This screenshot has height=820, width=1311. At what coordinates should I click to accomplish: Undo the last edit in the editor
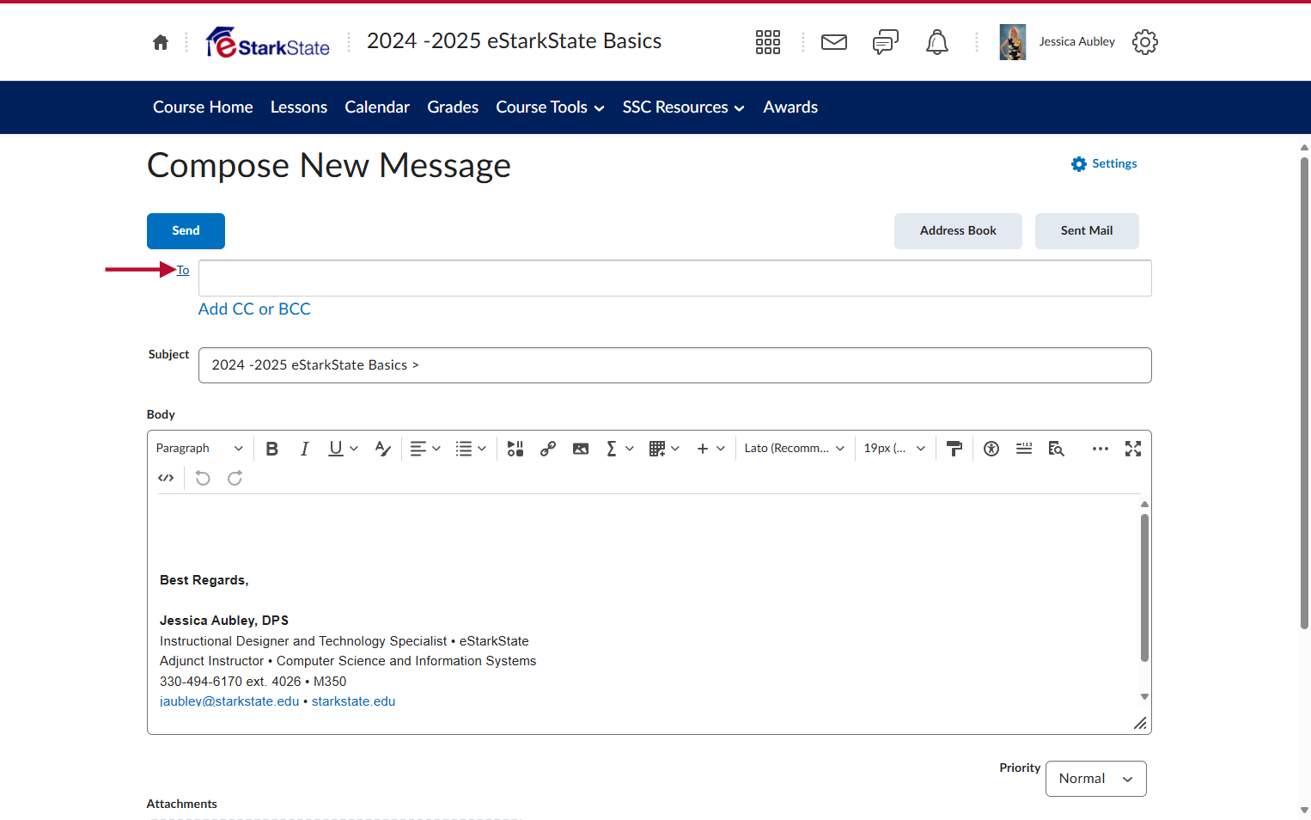pos(203,478)
